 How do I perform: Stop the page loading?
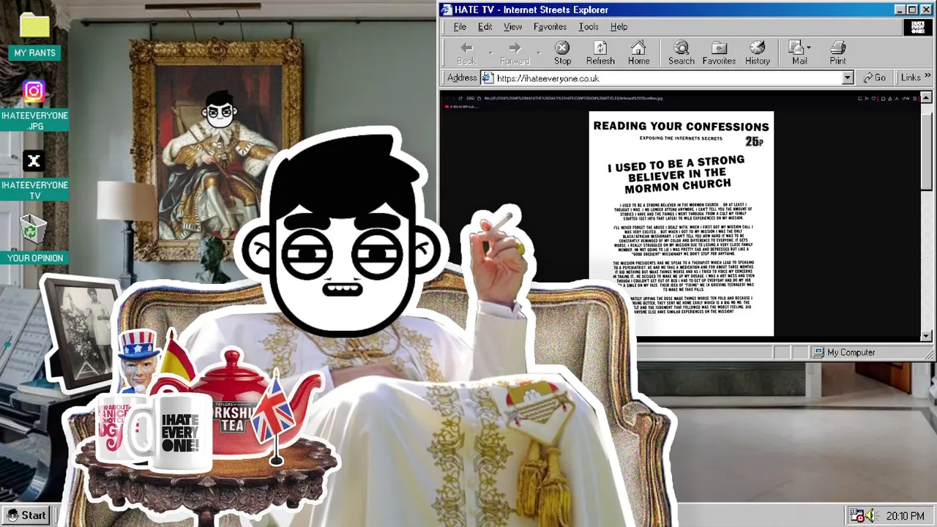562,53
